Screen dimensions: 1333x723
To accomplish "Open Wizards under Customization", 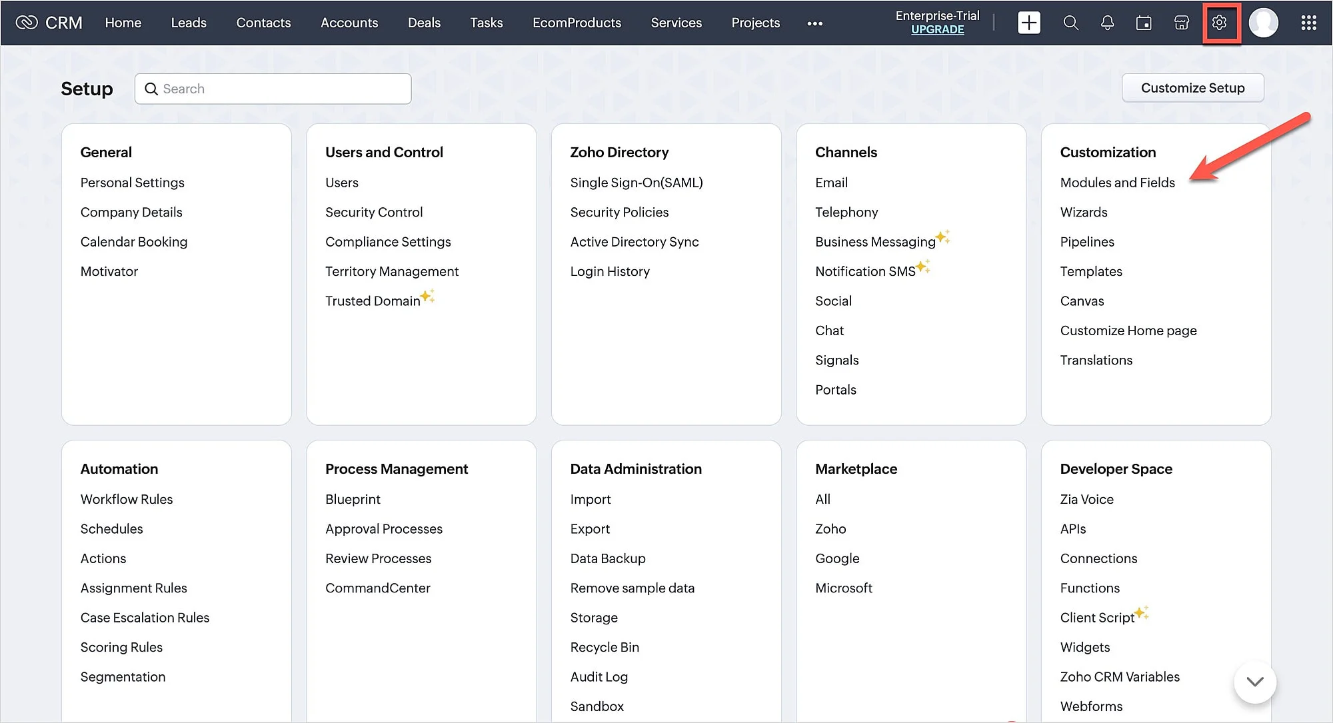I will [1084, 212].
